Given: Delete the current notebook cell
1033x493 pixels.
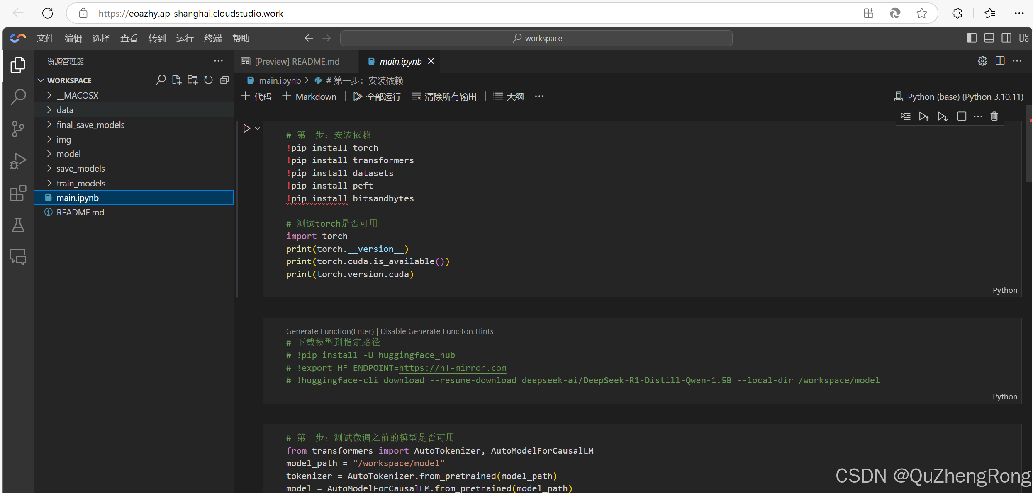Looking at the screenshot, I should 994,116.
